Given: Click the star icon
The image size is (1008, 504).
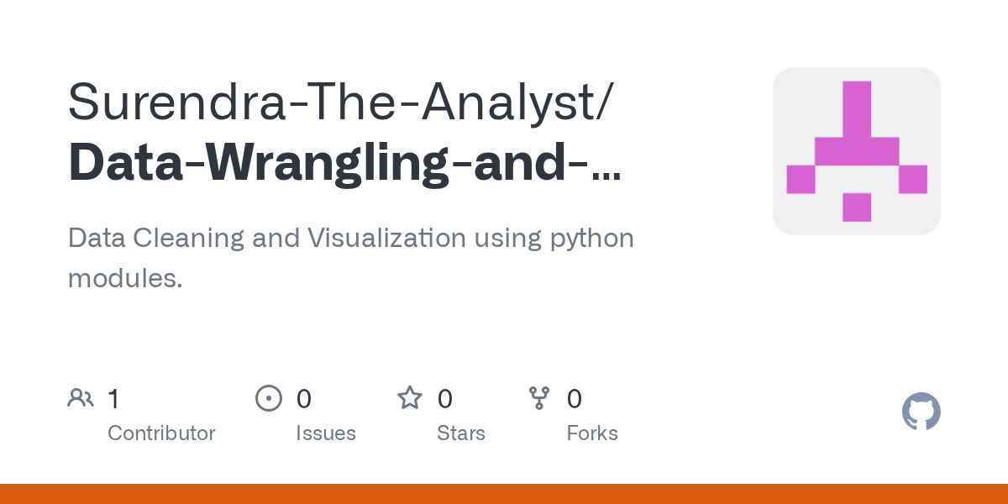Looking at the screenshot, I should [410, 398].
